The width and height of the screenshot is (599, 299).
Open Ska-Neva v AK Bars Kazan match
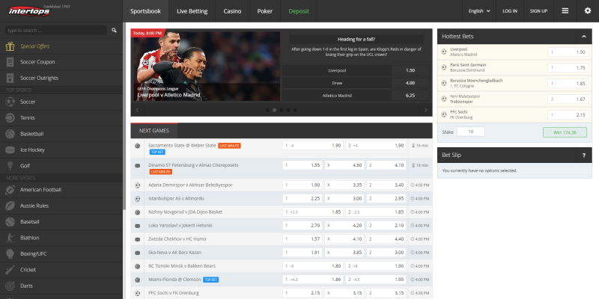(174, 253)
